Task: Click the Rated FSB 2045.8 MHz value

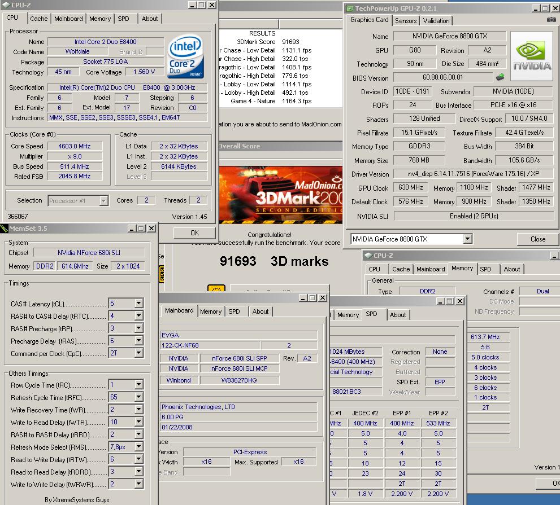Action: [x=75, y=176]
